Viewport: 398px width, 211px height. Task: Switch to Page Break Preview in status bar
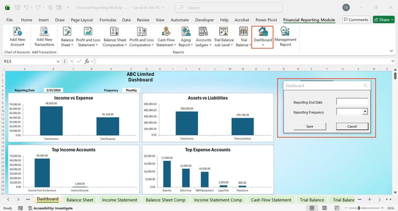tap(337, 208)
